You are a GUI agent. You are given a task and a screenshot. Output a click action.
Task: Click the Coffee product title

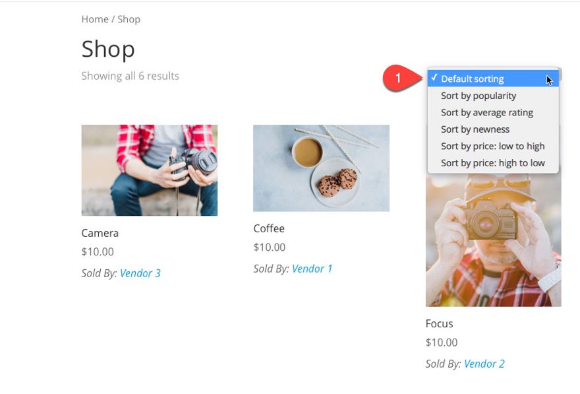point(269,228)
